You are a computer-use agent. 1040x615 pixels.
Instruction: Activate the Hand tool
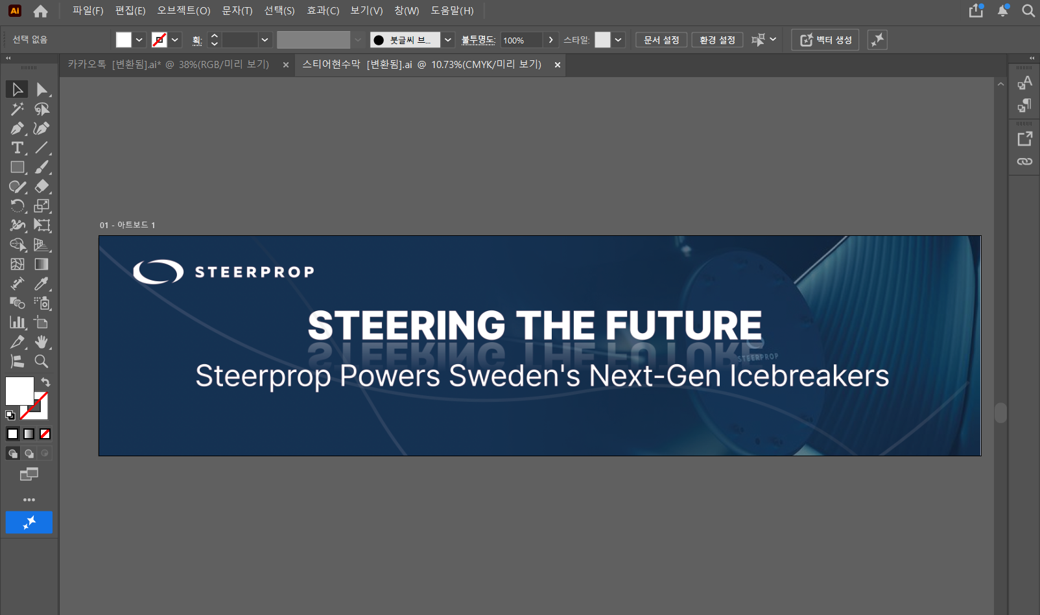[41, 342]
